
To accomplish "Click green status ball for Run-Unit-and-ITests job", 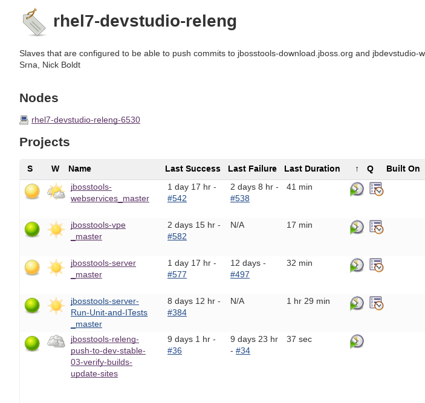I will coord(32,306).
